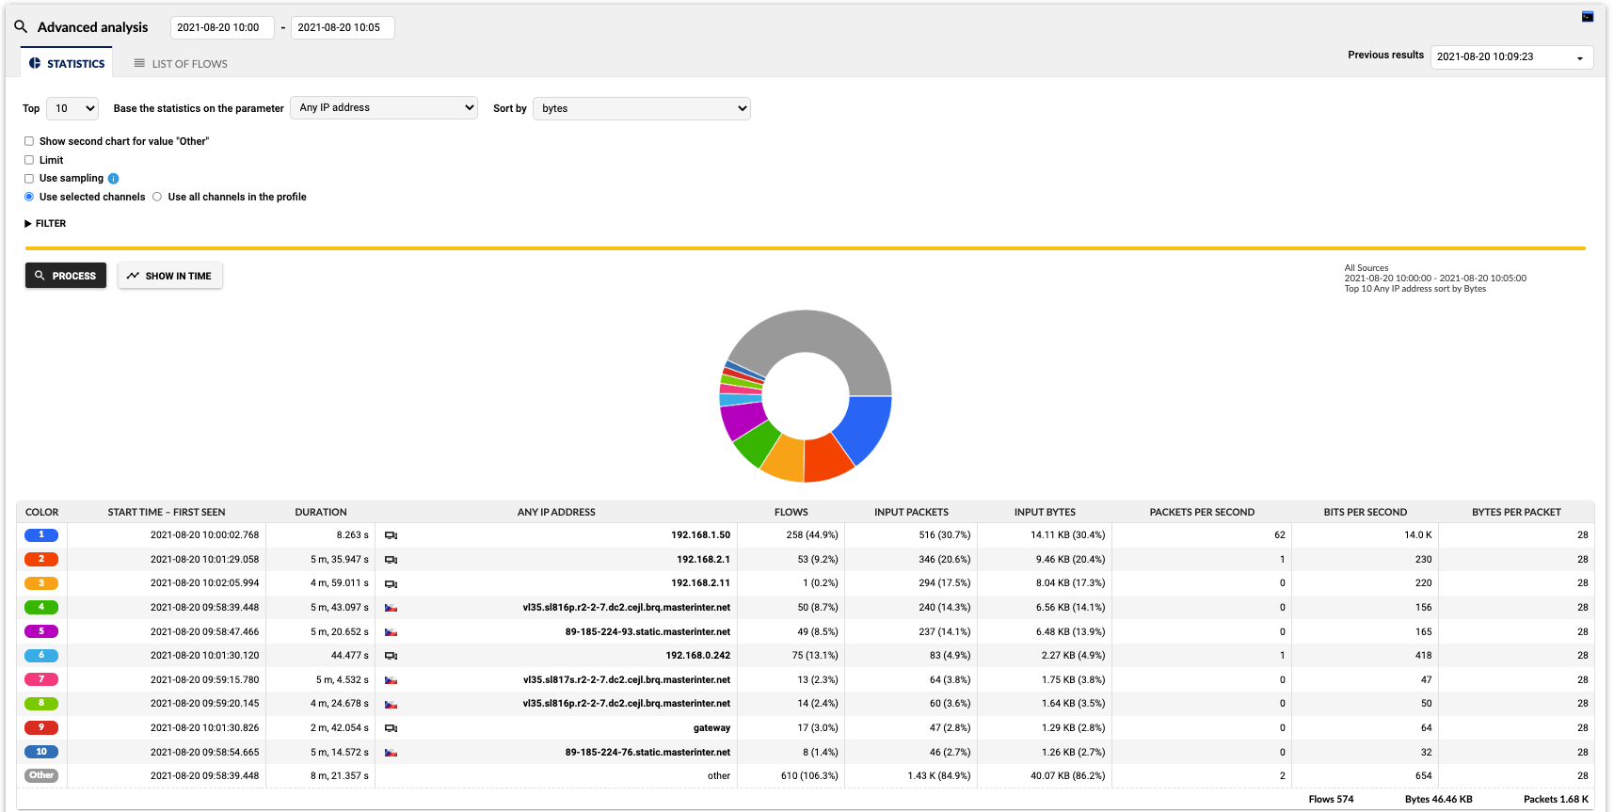The height and width of the screenshot is (812, 1614).
Task: Click the flag icon for 89-185-224-76.static.masterinter.net
Action: coord(391,753)
